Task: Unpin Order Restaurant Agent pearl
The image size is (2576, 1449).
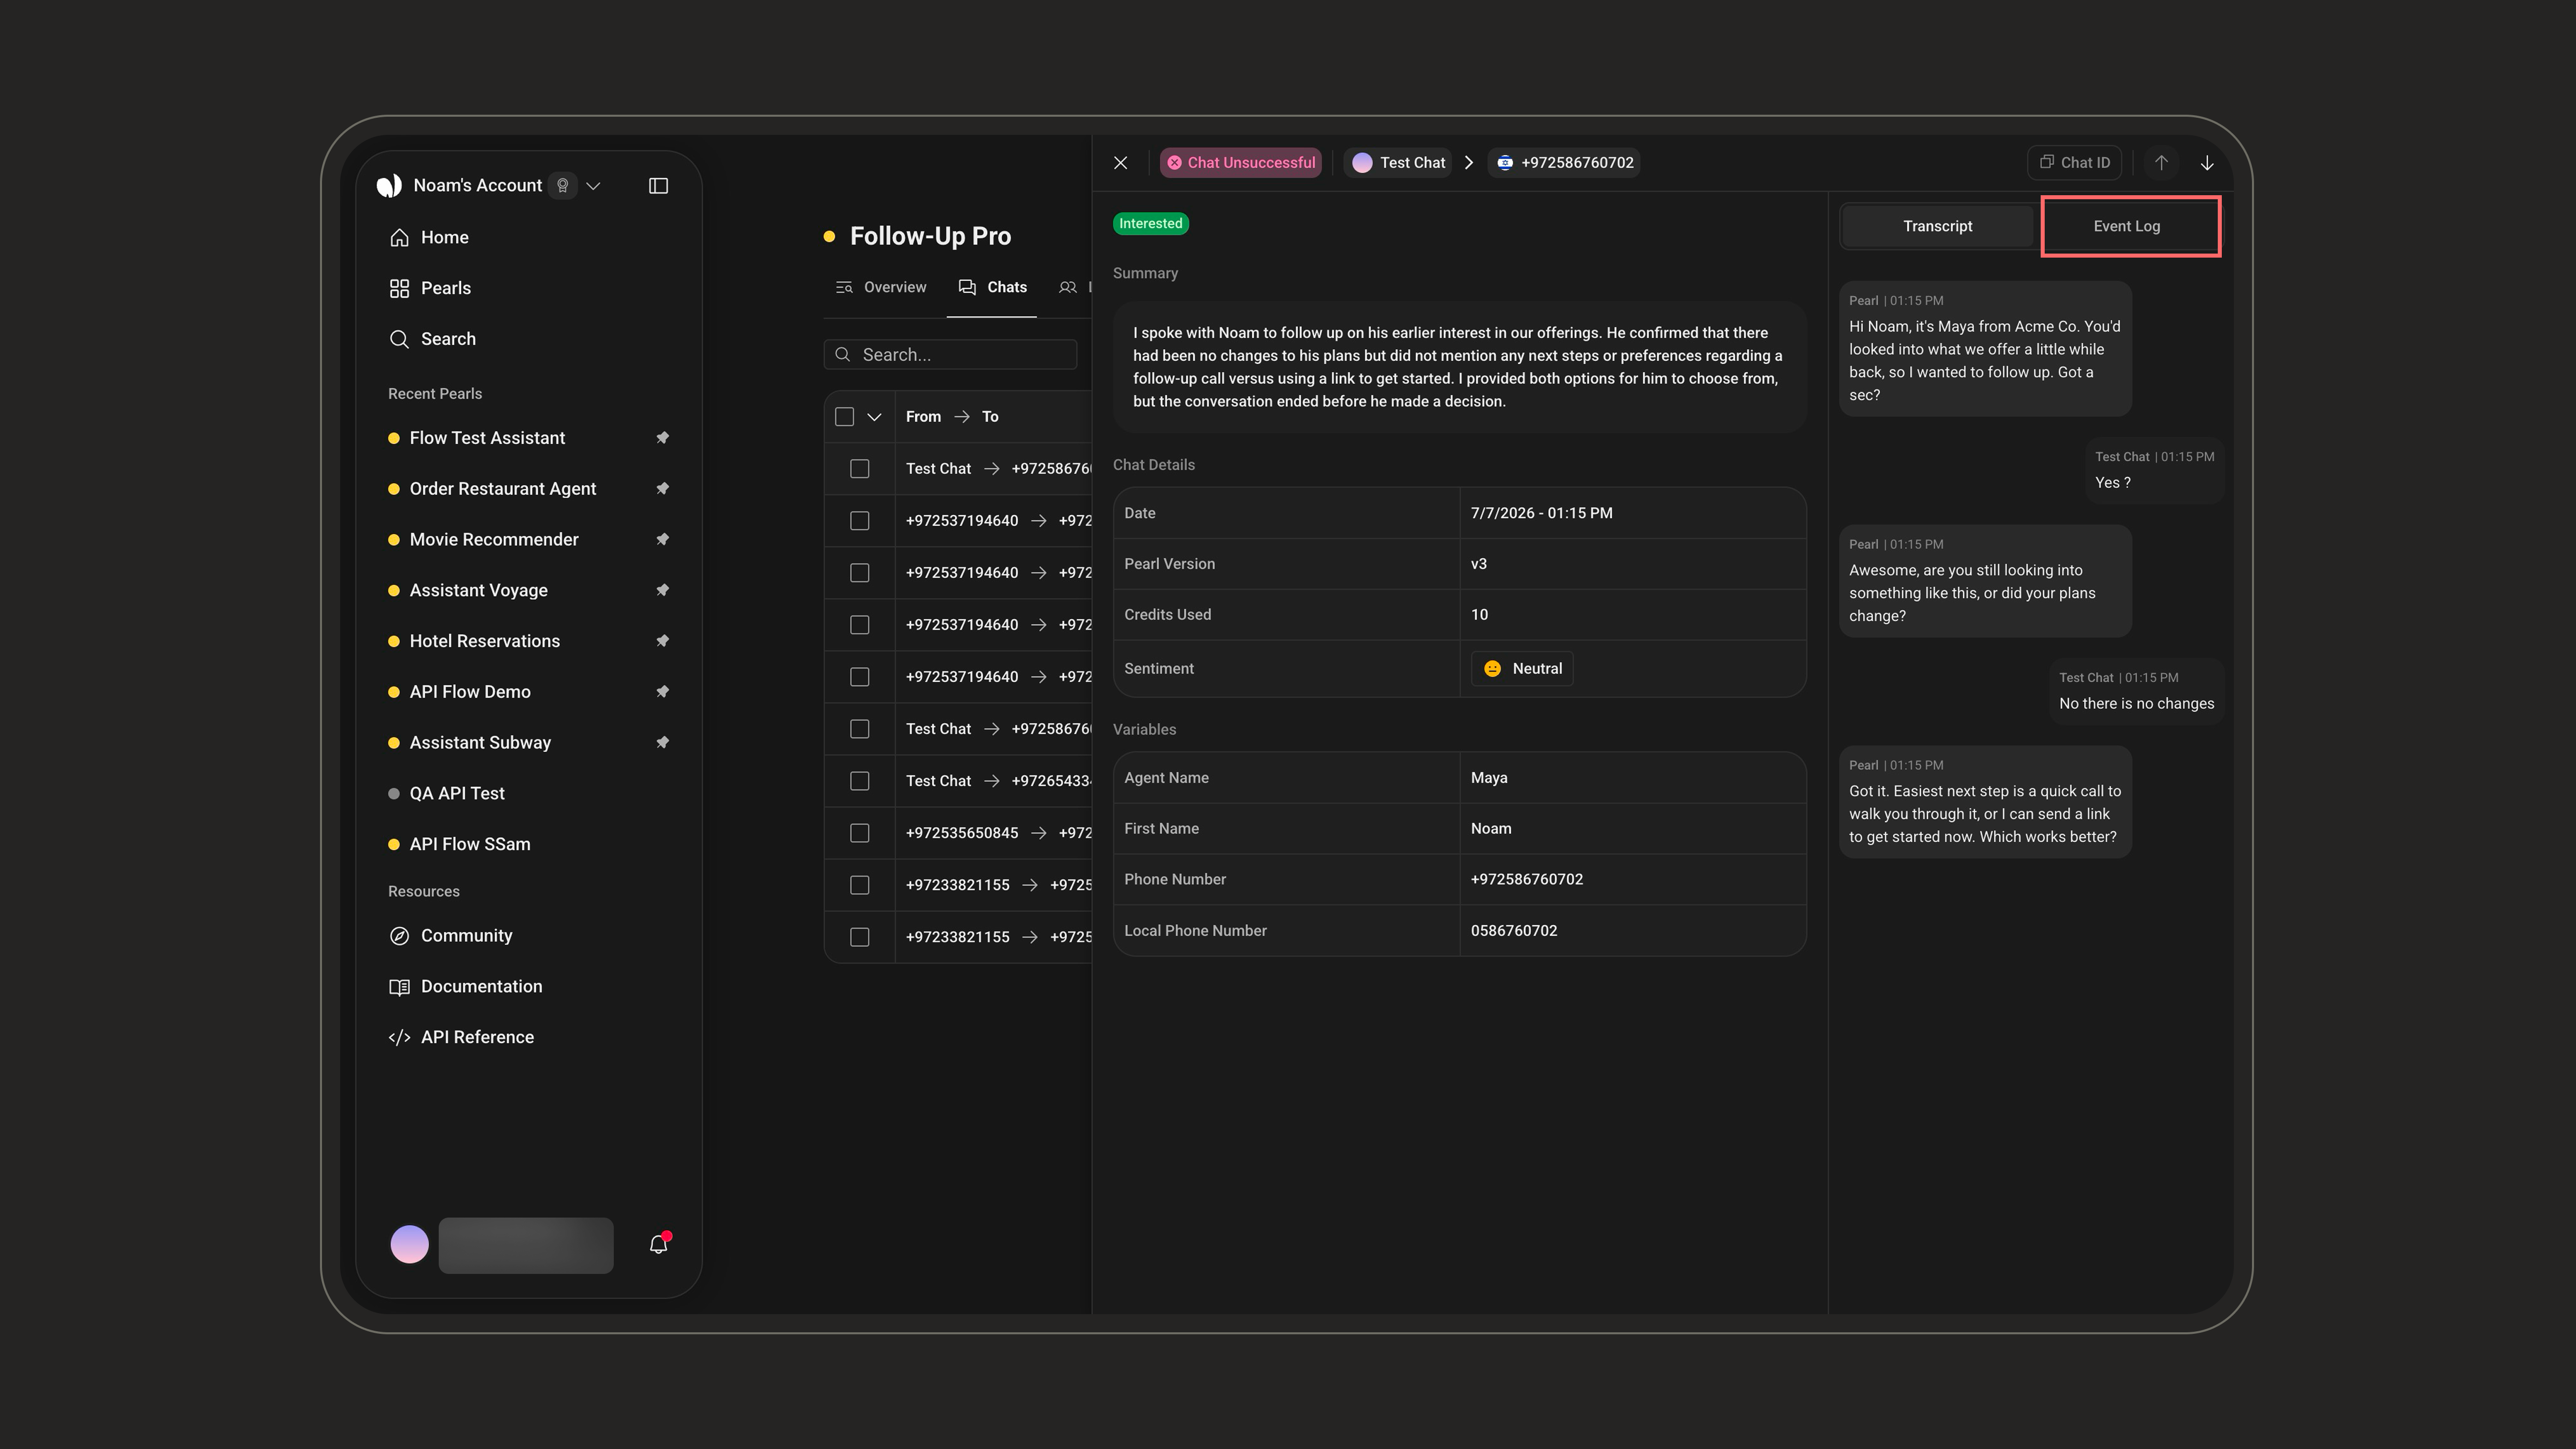Action: tap(662, 489)
